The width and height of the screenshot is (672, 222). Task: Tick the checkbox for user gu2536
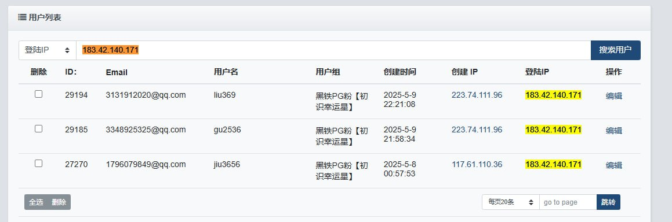(x=39, y=128)
